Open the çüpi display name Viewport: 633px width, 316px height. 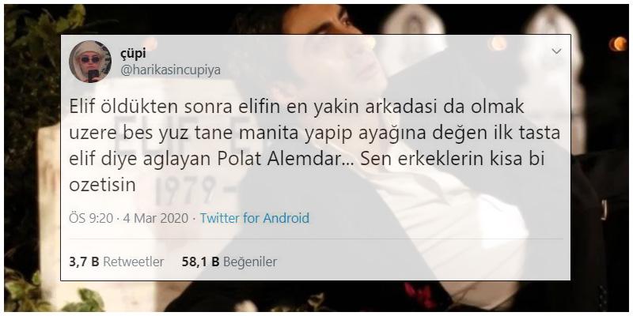tap(133, 54)
